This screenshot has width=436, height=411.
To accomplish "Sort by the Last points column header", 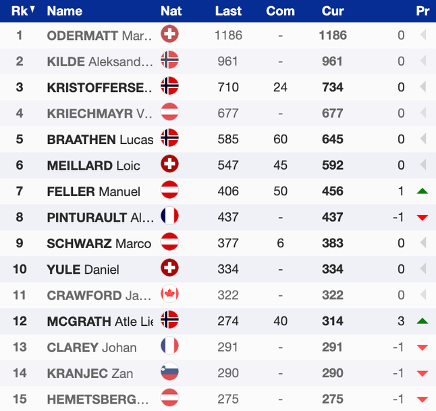I will 228,11.
